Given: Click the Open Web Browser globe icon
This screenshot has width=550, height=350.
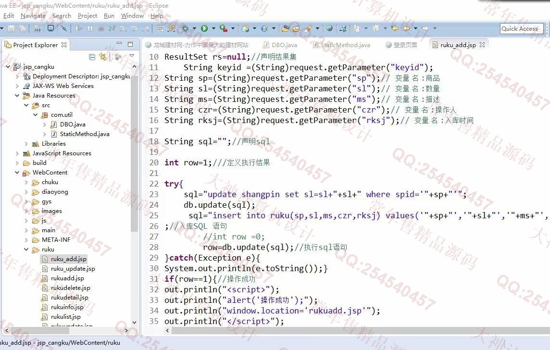Looking at the screenshot, I should pyautogui.click(x=329, y=28).
